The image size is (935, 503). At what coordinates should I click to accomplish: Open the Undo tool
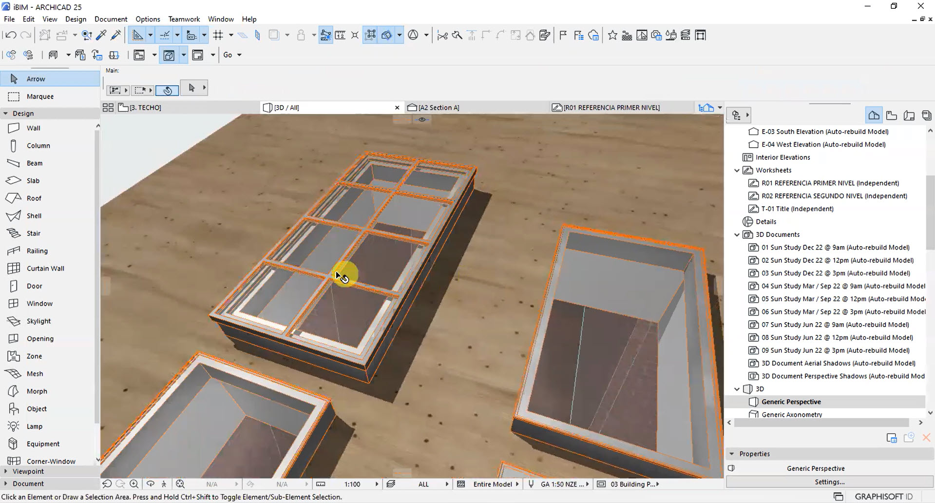[10, 35]
